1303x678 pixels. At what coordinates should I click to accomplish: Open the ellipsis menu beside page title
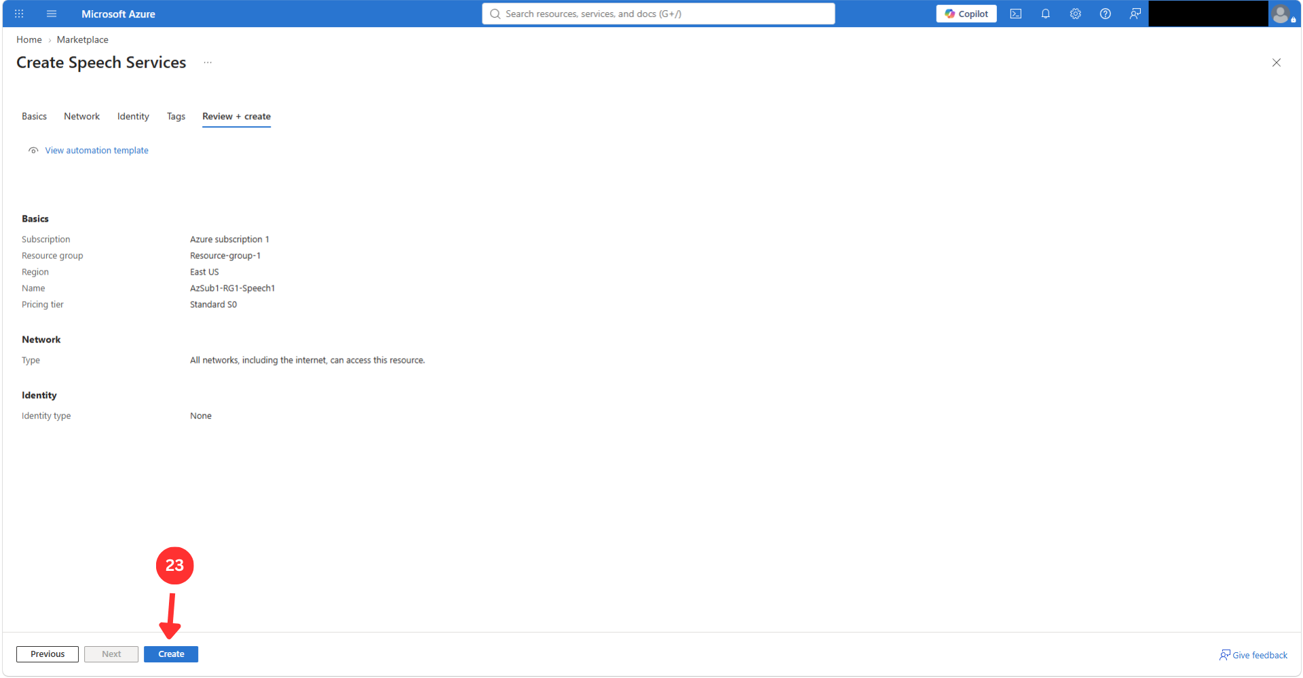208,62
